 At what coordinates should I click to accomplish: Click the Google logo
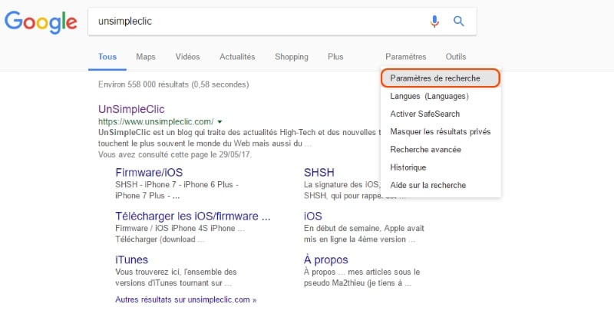41,22
